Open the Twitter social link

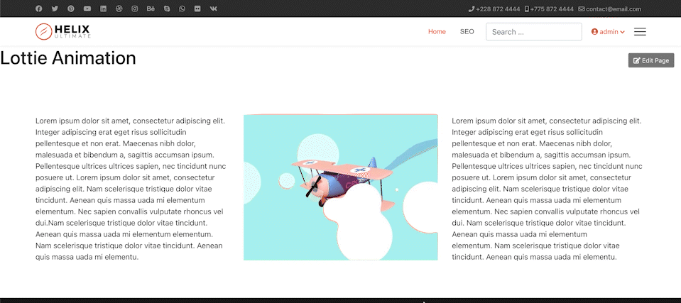pos(55,9)
